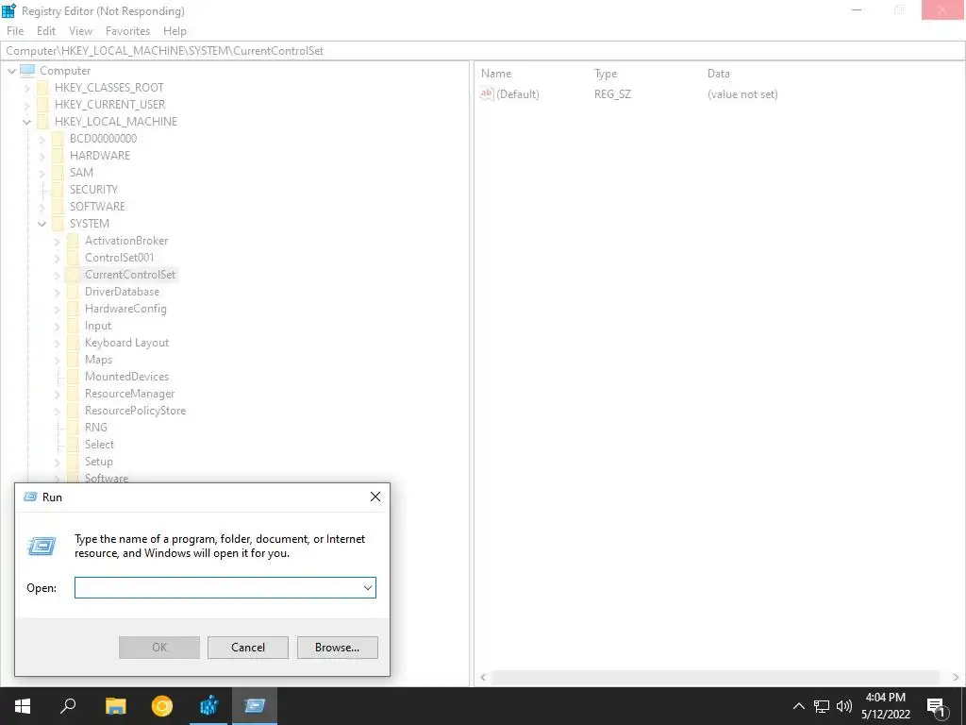Click the REG_SZ type cell

pos(612,94)
